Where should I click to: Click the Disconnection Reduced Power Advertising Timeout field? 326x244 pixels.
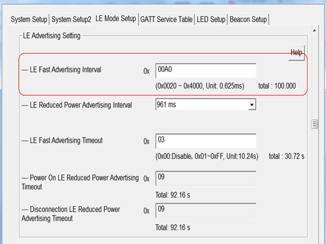click(x=206, y=211)
